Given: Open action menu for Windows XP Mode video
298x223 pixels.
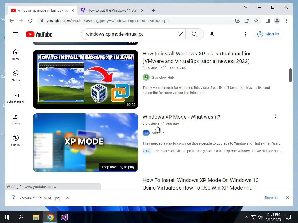Looking at the screenshot, I should click(275, 116).
